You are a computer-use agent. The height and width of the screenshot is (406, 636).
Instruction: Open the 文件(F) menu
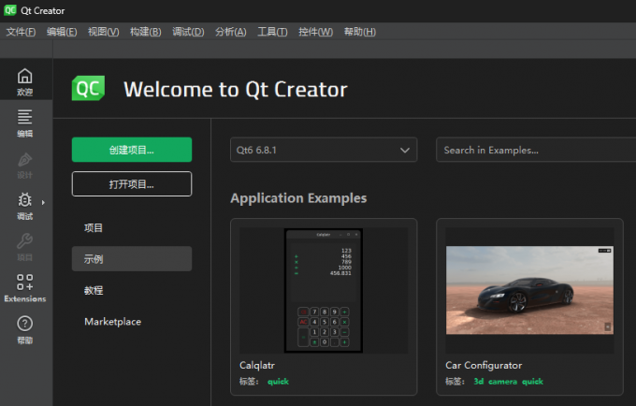21,32
